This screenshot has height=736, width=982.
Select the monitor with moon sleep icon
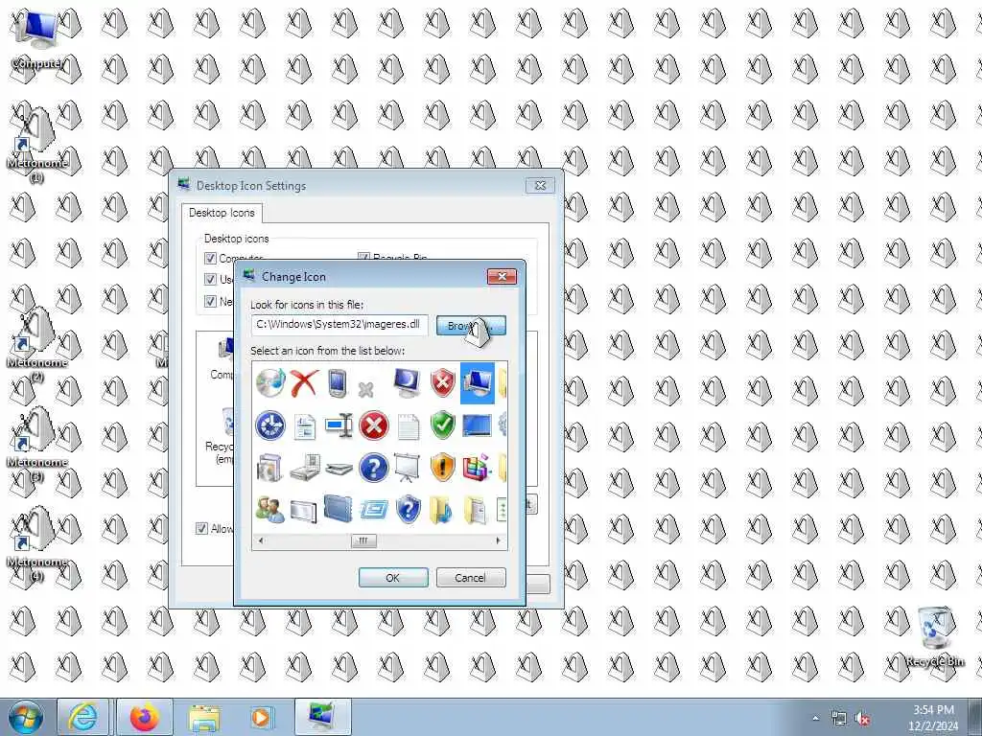407,382
